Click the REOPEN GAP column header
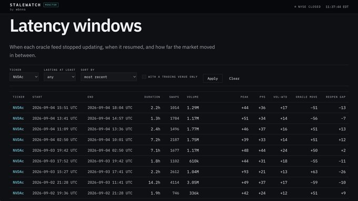Screen dimensions: 358x201 tap(336, 97)
